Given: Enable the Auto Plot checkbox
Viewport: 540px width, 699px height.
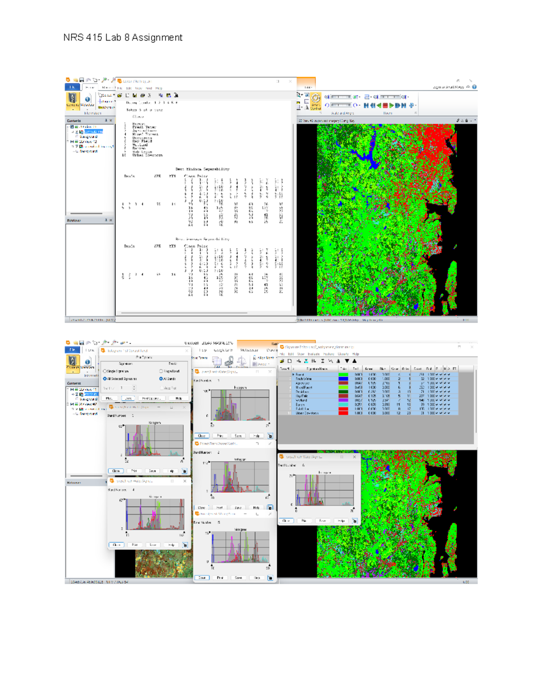Looking at the screenshot, I should [x=162, y=388].
